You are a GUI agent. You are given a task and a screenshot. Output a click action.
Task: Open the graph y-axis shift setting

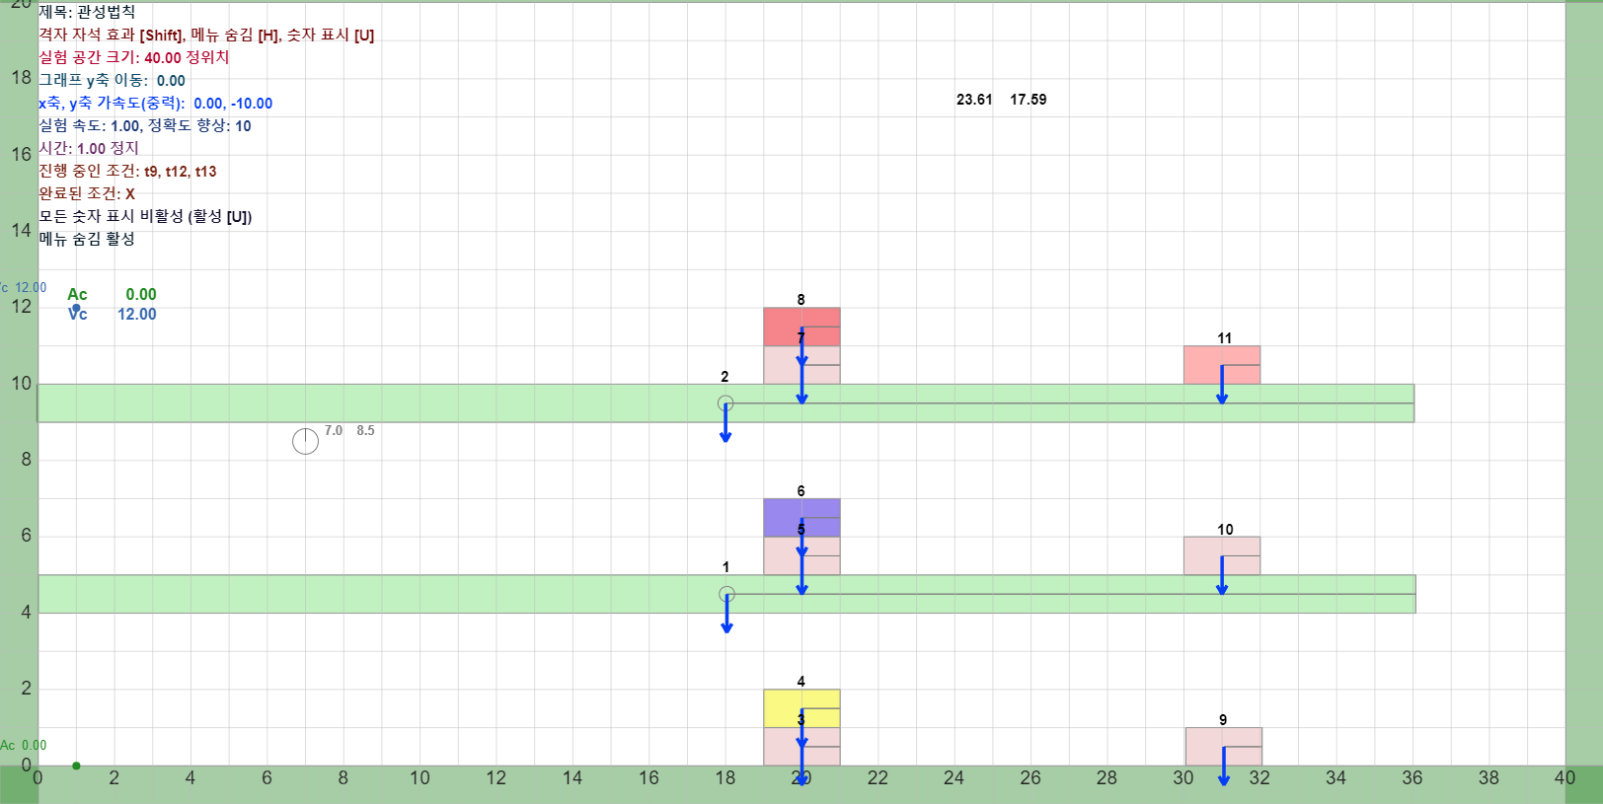pyautogui.click(x=112, y=80)
